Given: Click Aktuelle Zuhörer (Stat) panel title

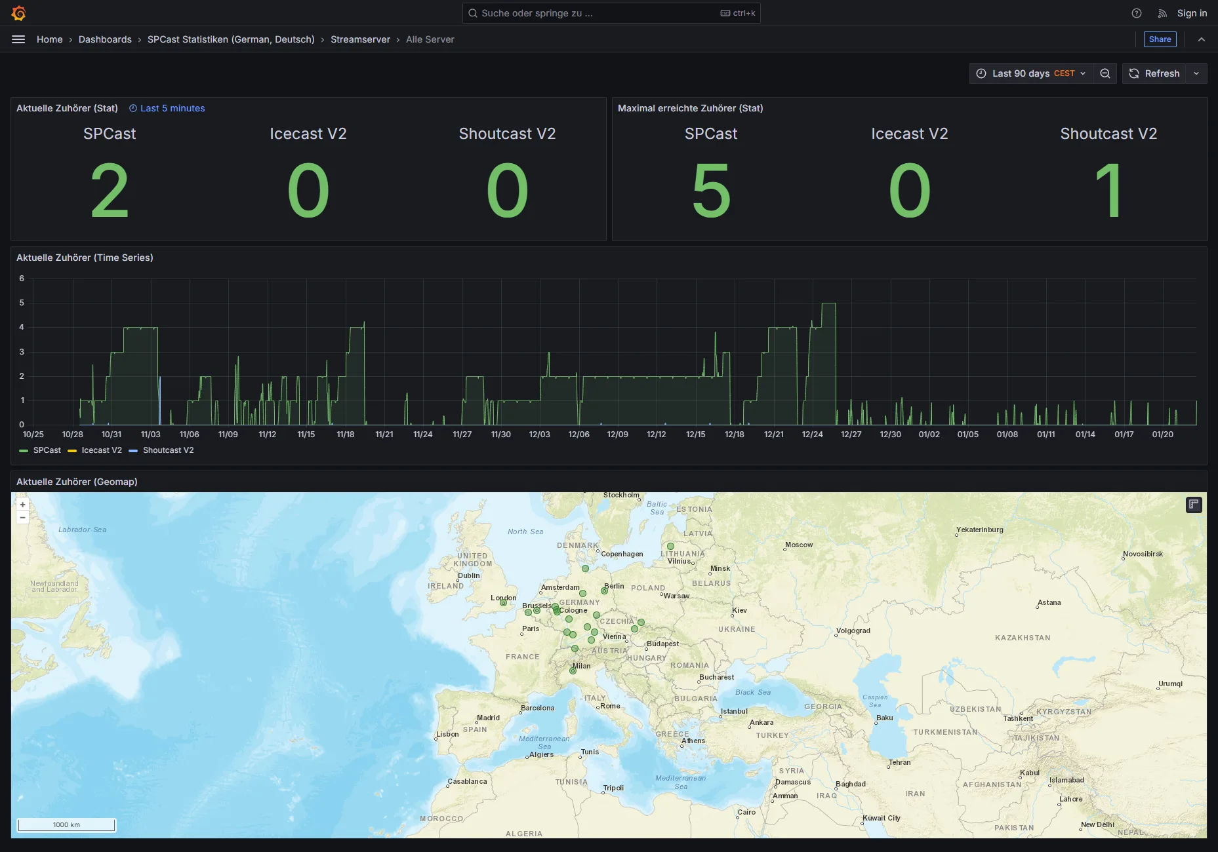Looking at the screenshot, I should 67,108.
